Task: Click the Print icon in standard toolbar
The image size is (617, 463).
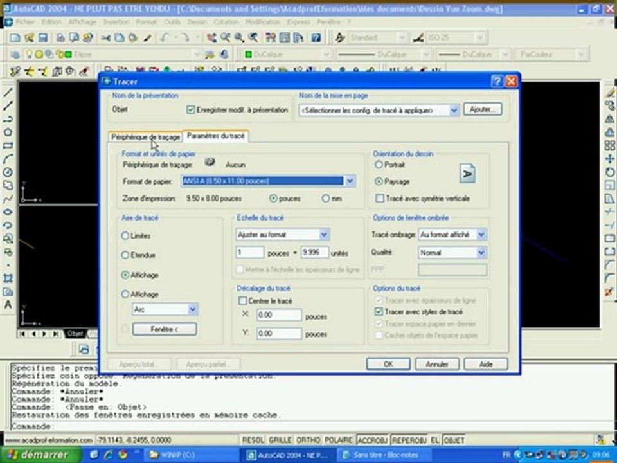Action: pos(60,38)
